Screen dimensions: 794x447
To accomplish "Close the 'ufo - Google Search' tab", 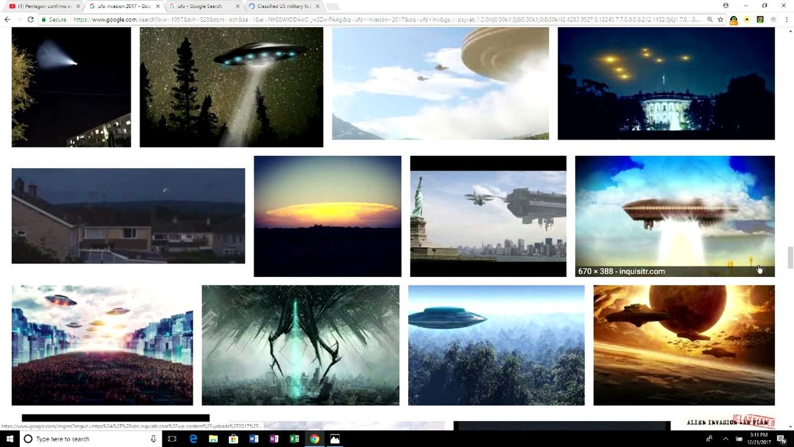I will pos(238,6).
